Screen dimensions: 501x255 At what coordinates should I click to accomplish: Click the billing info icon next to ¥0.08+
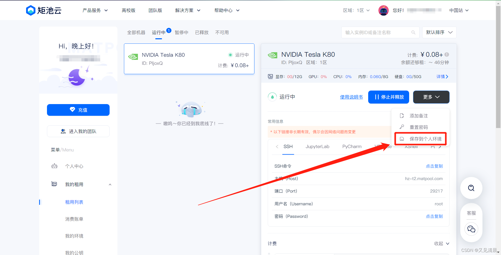447,55
